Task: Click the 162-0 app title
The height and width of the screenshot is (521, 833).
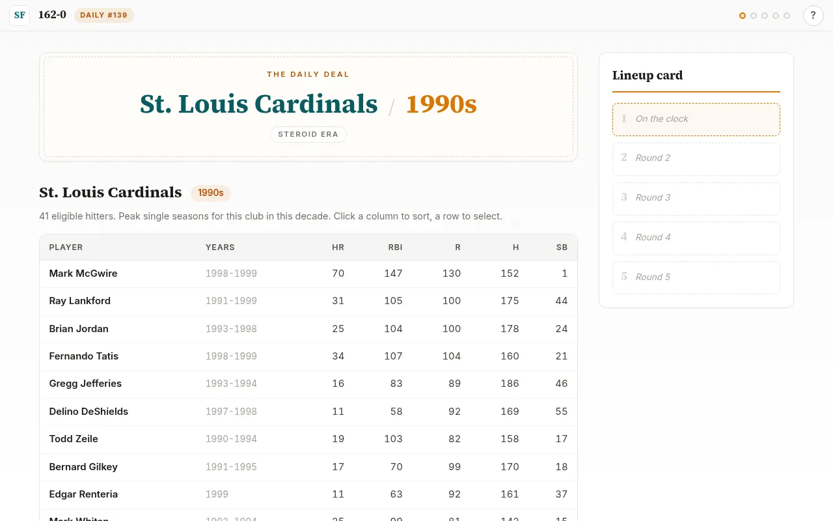Action: click(x=52, y=15)
